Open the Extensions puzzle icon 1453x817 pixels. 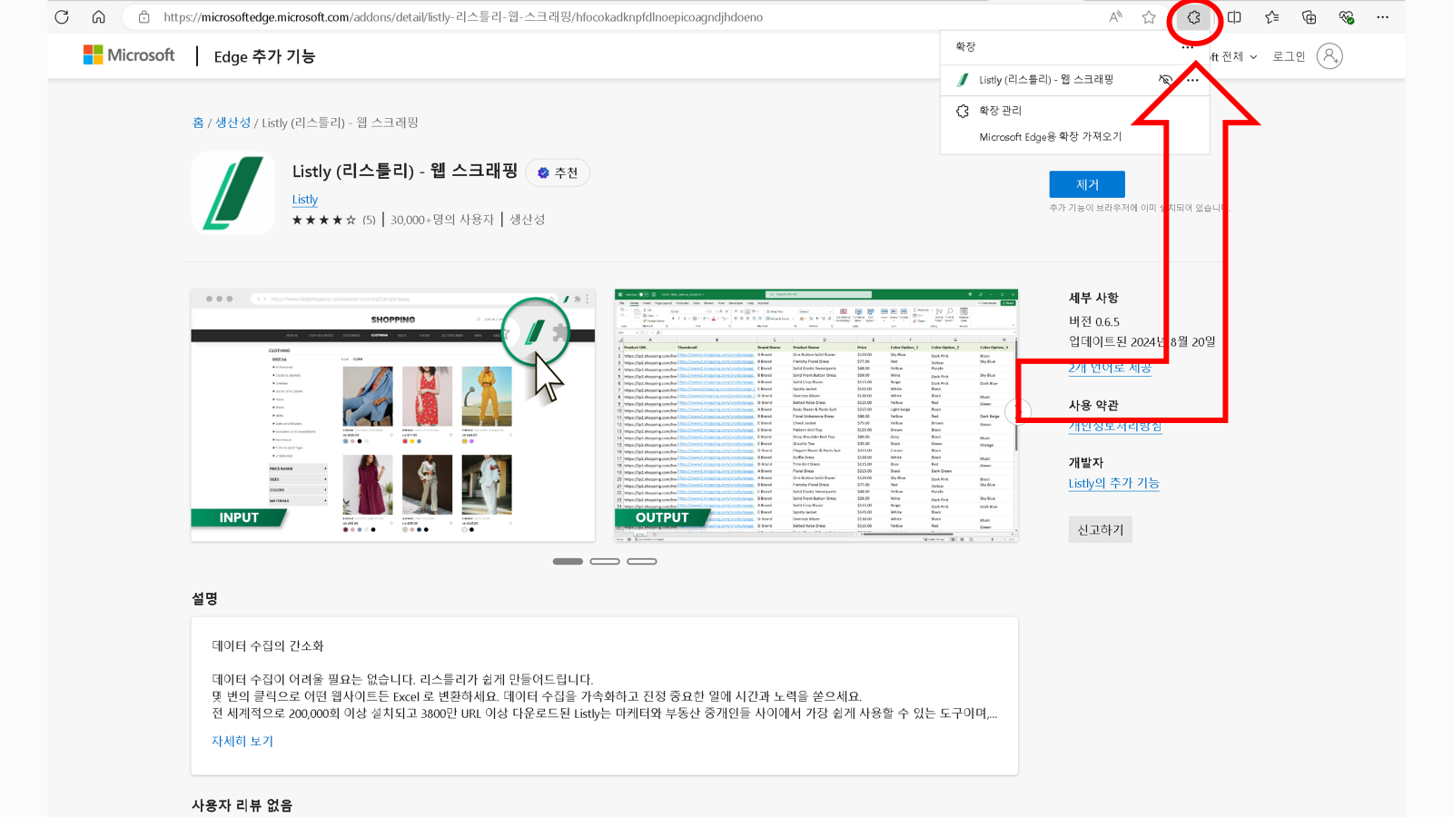click(x=1193, y=17)
